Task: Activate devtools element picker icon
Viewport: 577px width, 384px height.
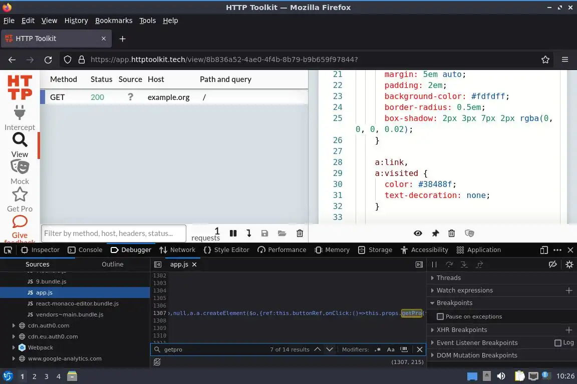Action: click(x=8, y=250)
